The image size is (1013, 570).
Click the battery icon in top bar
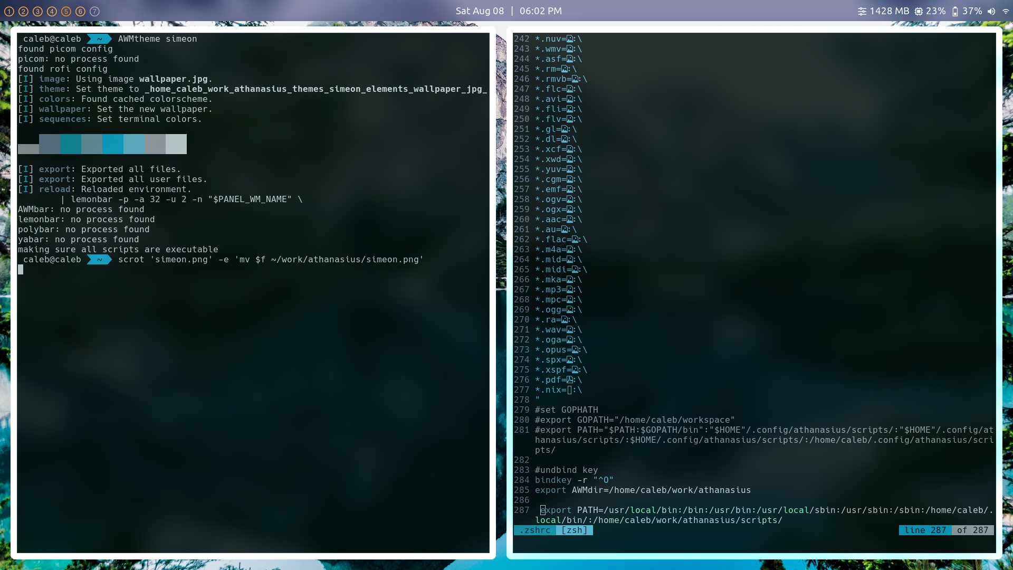click(x=955, y=11)
